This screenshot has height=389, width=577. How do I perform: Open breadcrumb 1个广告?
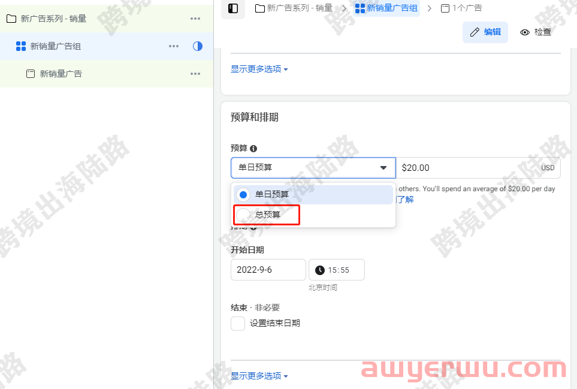tap(461, 8)
